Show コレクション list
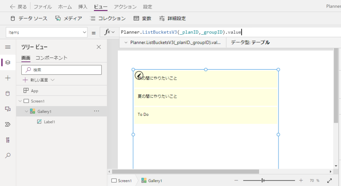Image resolution: width=341 pixels, height=186 pixels. click(108, 19)
